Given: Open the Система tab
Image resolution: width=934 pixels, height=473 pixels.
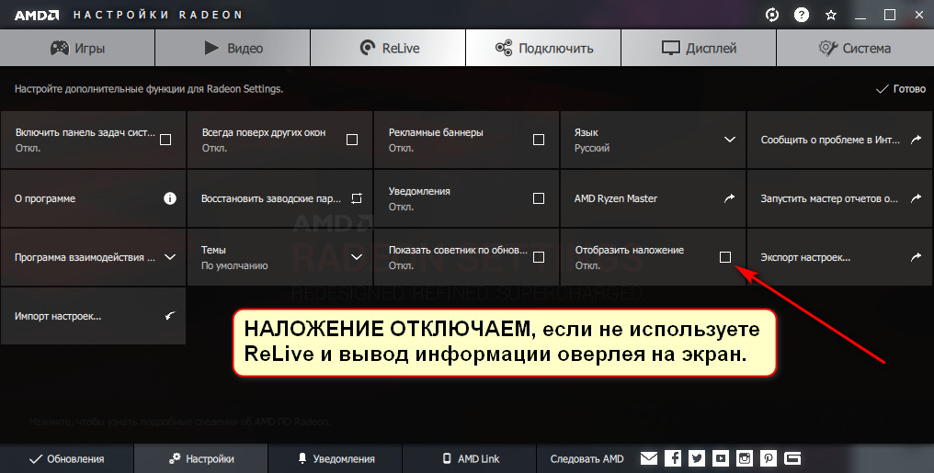Looking at the screenshot, I should (855, 48).
